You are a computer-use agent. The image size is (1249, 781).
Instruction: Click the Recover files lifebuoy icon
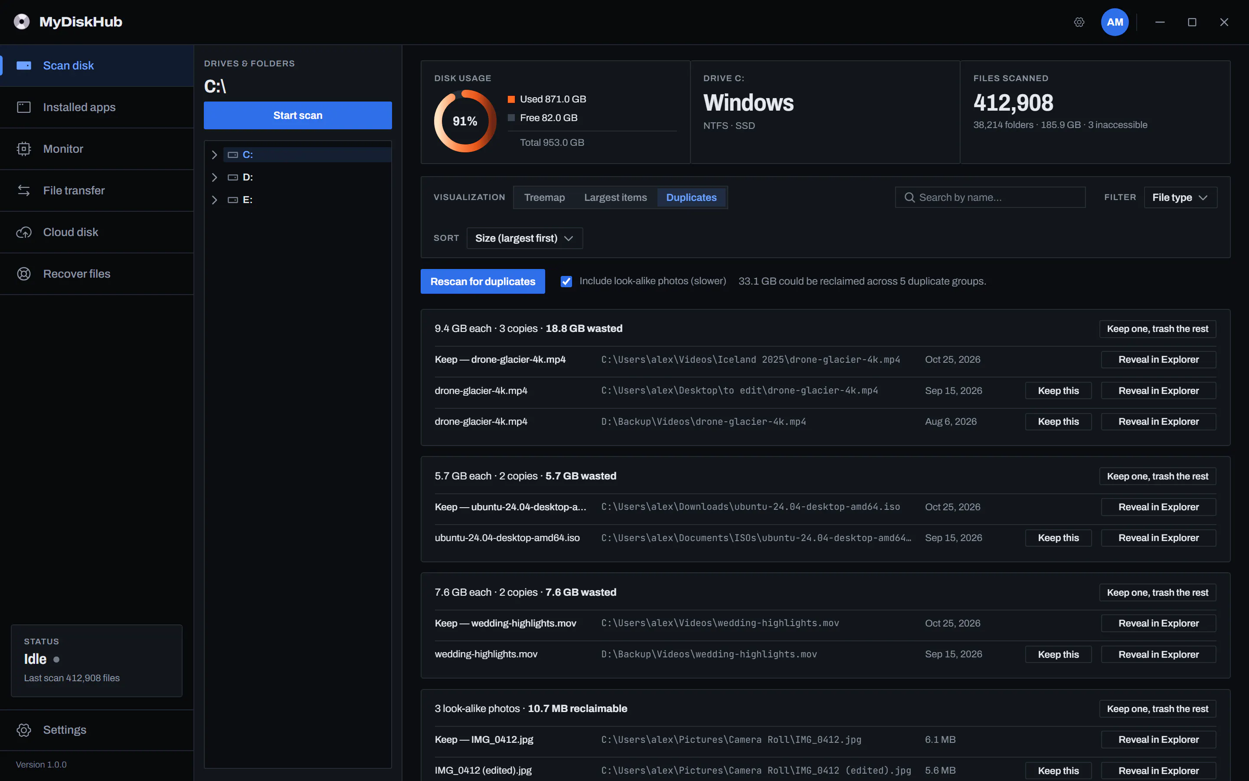pyautogui.click(x=24, y=274)
